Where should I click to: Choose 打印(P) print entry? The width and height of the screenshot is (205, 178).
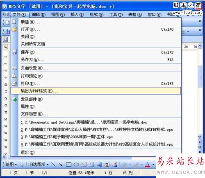pos(96,83)
